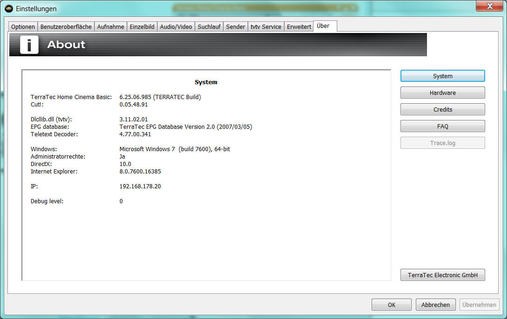Open the Aufnahme tab

click(x=111, y=27)
